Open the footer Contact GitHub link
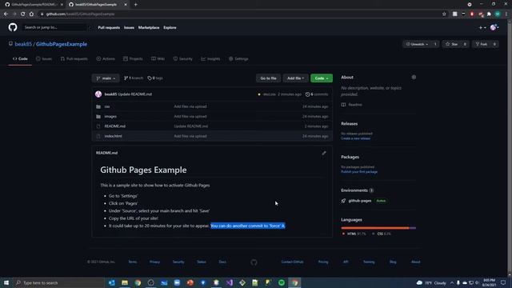The width and height of the screenshot is (512, 288). pyautogui.click(x=292, y=262)
